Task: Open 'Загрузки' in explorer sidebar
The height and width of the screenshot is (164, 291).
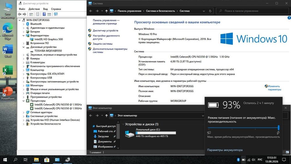Action: pyautogui.click(x=103, y=137)
